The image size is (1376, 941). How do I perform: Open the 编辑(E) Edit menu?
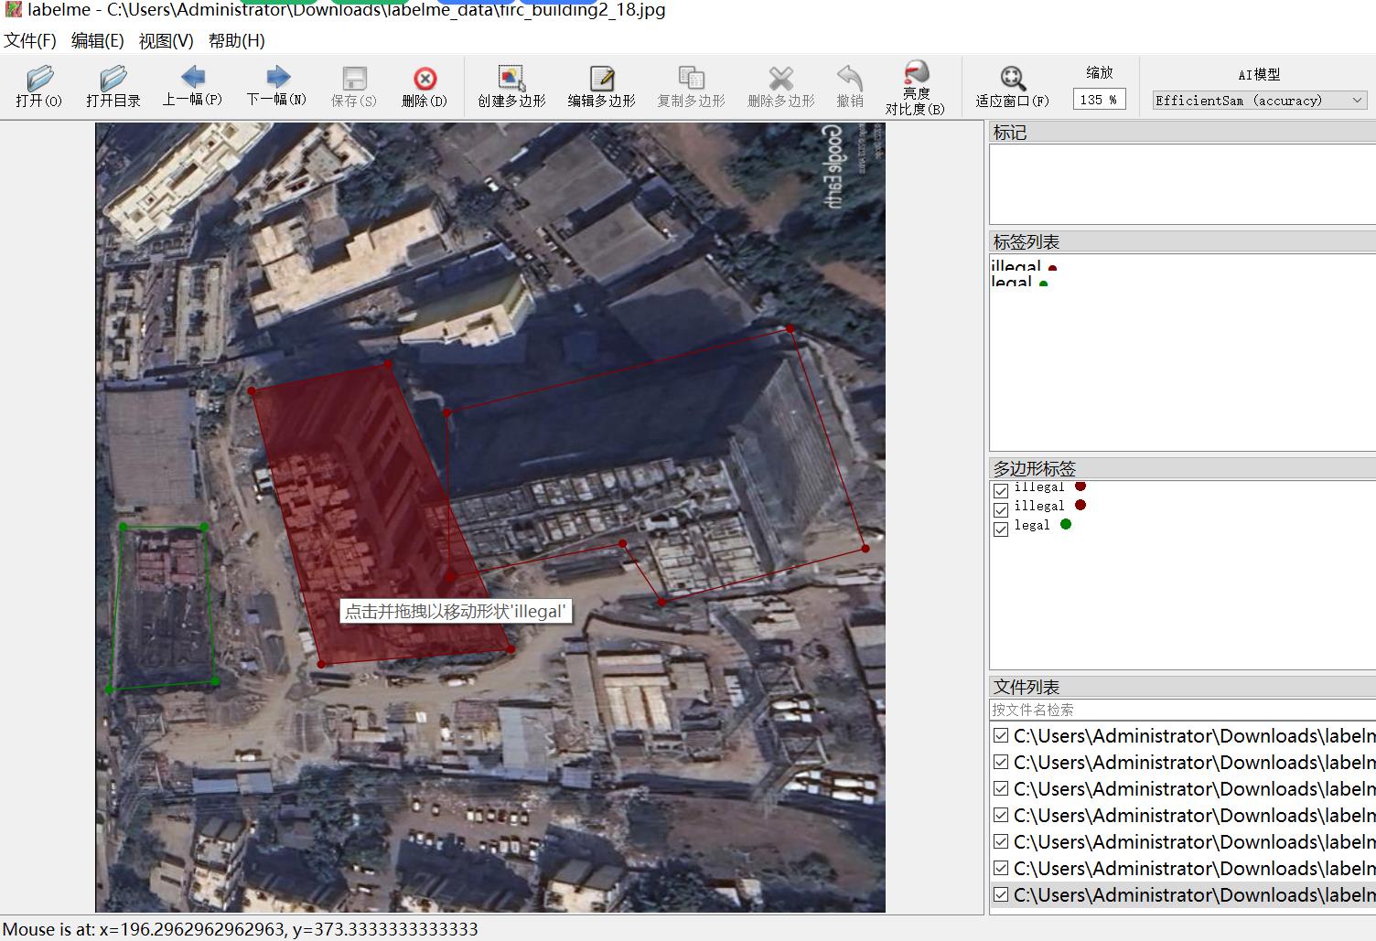coord(97,40)
